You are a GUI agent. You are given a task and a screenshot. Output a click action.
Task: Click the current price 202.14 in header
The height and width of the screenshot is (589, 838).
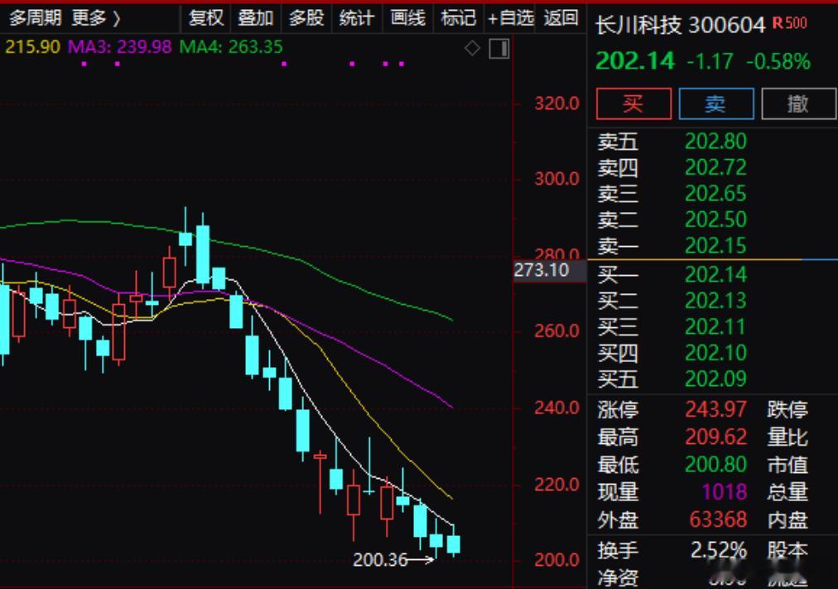click(635, 61)
